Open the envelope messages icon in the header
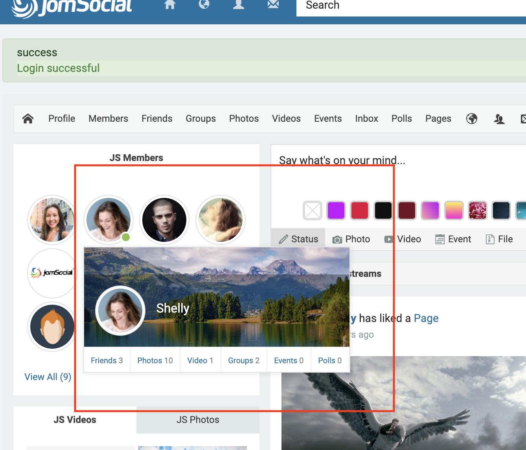Viewport: 526px width, 450px height. (x=273, y=4)
